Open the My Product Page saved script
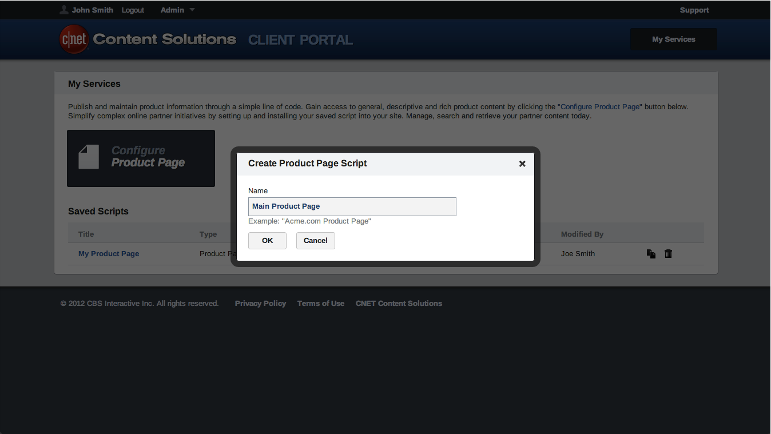Screen dimensions: 771x434 coord(109,254)
